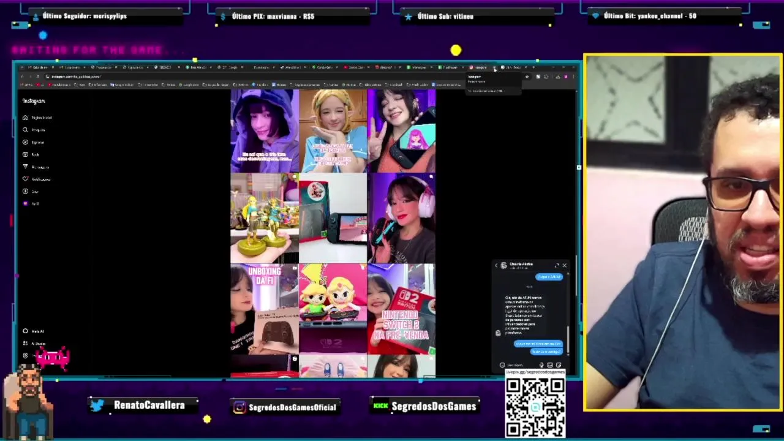The image size is (784, 441).
Task: Open Meta AI in the sidebar
Action: pyautogui.click(x=34, y=331)
